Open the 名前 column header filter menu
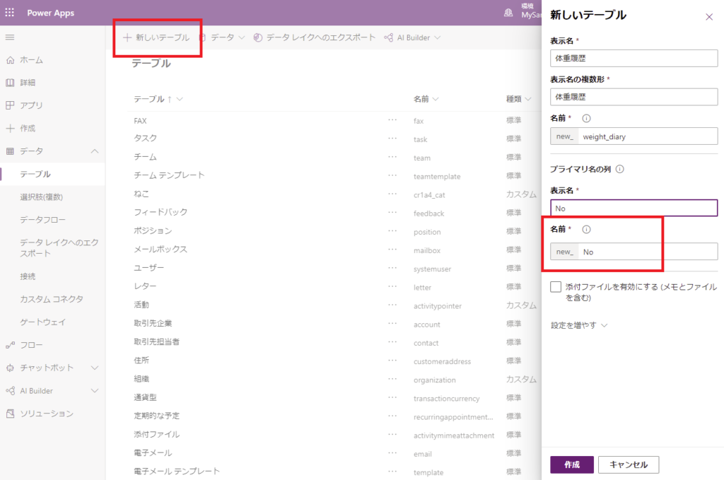Image resolution: width=724 pixels, height=480 pixels. click(426, 99)
